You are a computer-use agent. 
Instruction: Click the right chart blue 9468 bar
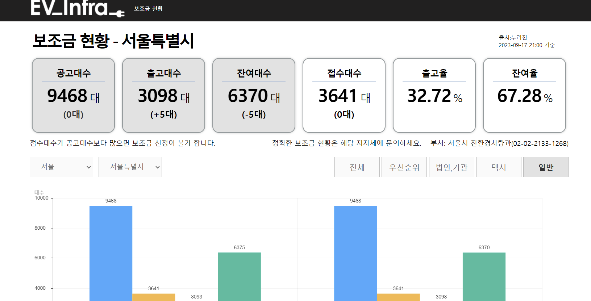point(355,254)
